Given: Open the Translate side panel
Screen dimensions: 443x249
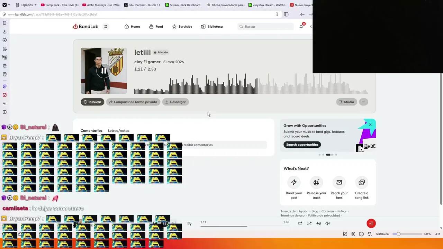Looking at the screenshot, I should 4,57.
